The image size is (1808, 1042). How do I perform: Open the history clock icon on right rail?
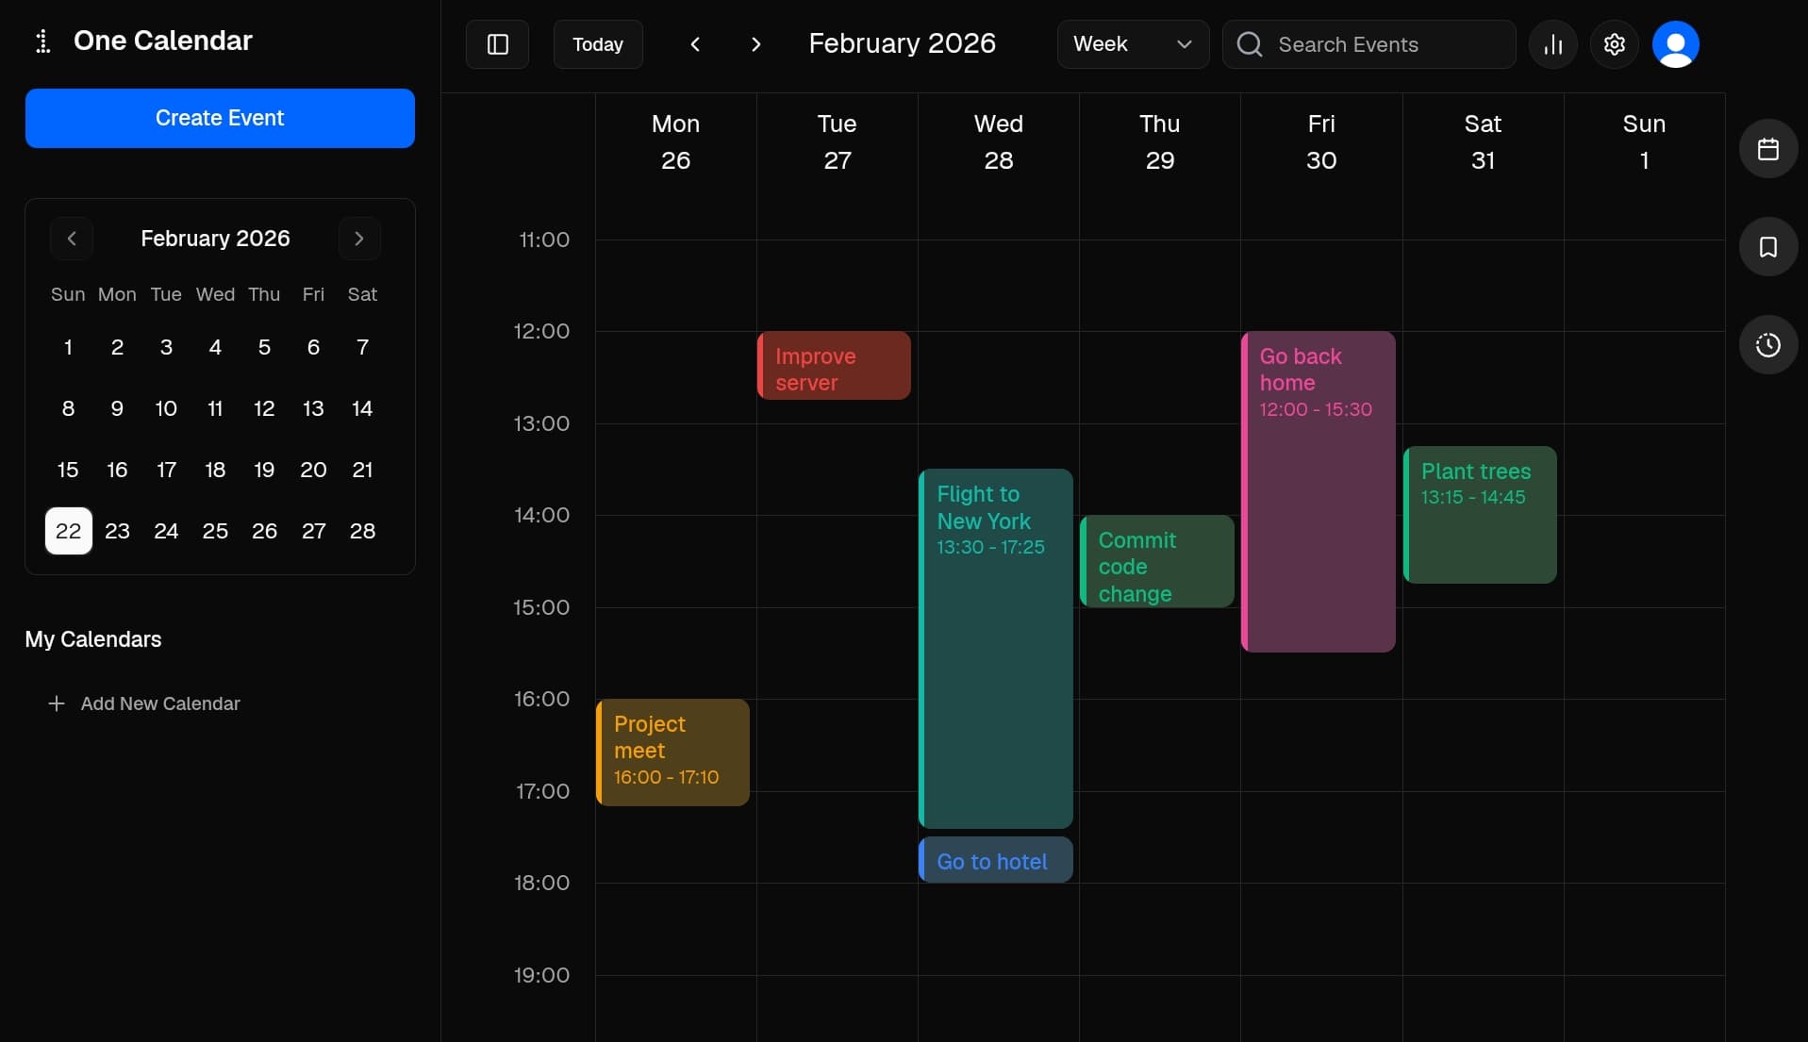point(1768,344)
